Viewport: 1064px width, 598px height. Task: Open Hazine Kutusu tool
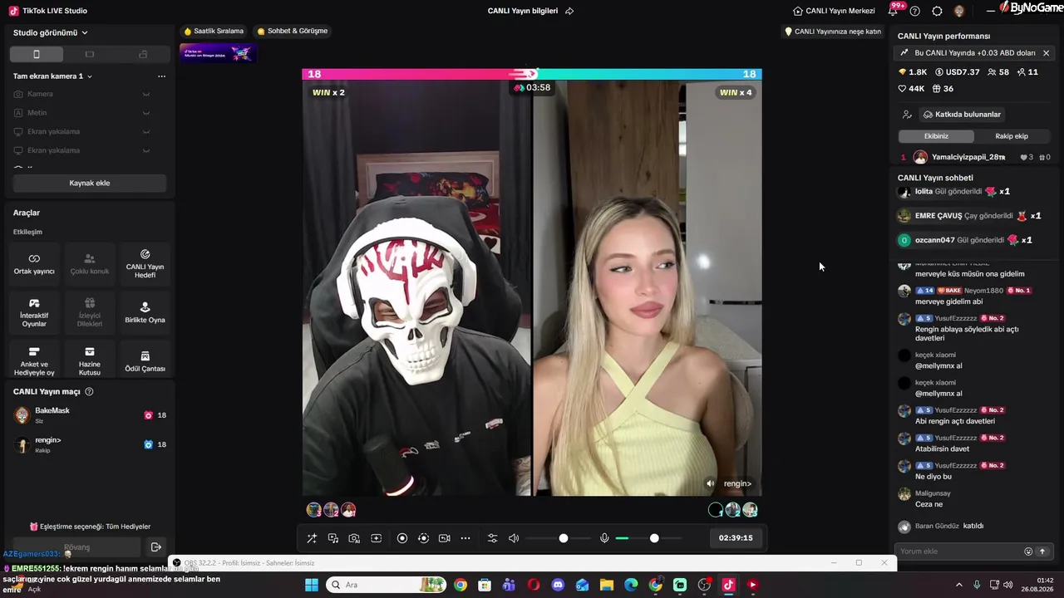pyautogui.click(x=90, y=360)
